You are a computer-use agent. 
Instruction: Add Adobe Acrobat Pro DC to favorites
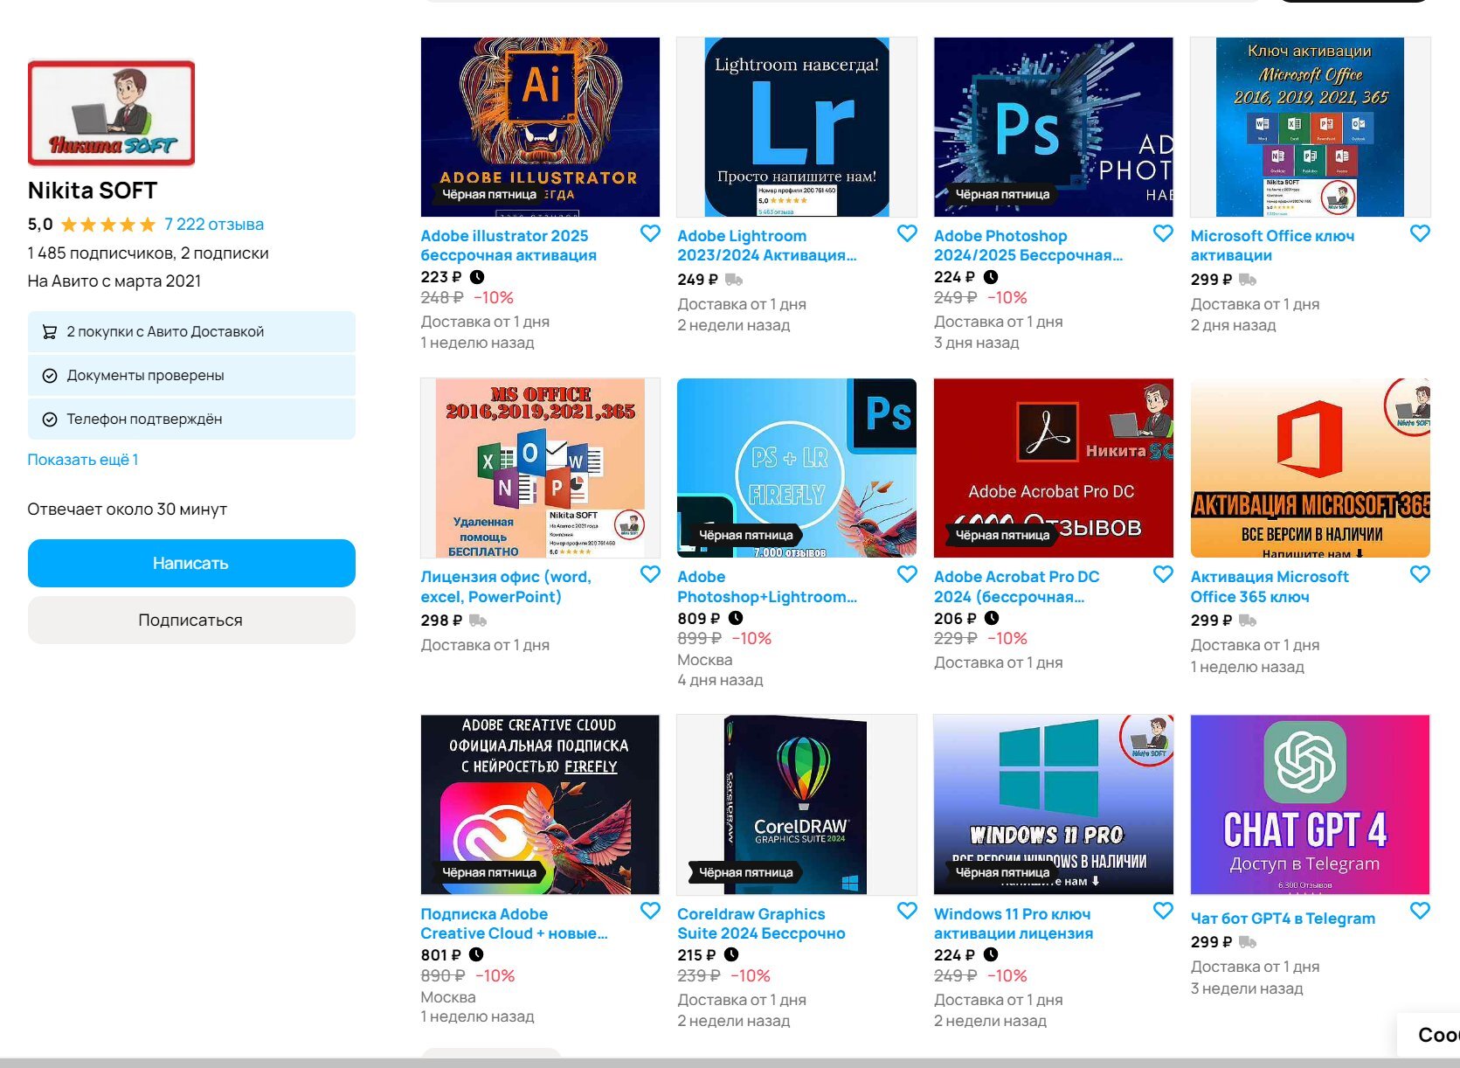click(1163, 574)
